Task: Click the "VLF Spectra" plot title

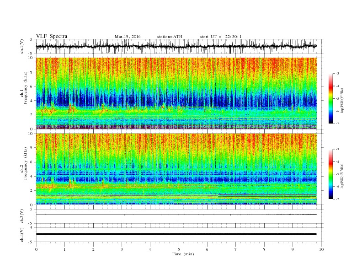Action: [x=52, y=36]
